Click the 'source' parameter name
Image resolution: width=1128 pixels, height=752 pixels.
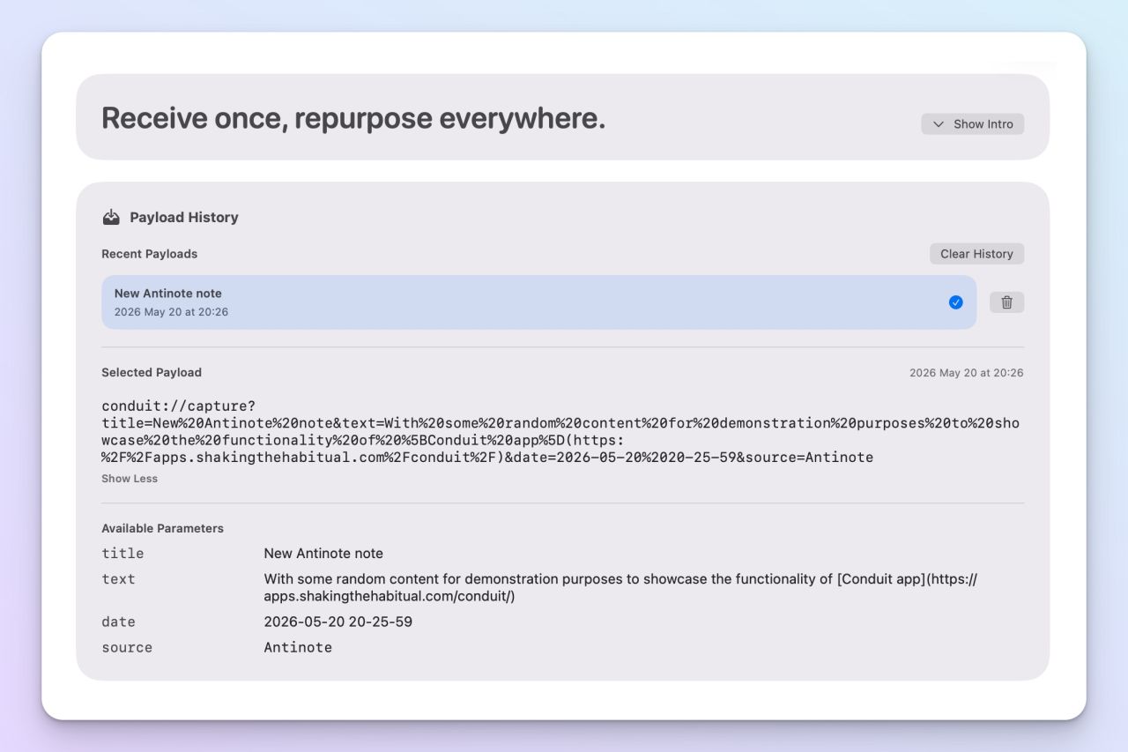[x=127, y=648]
